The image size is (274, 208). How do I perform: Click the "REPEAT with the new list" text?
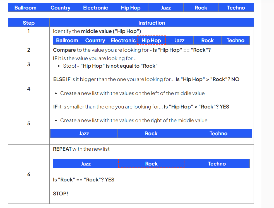(81, 149)
